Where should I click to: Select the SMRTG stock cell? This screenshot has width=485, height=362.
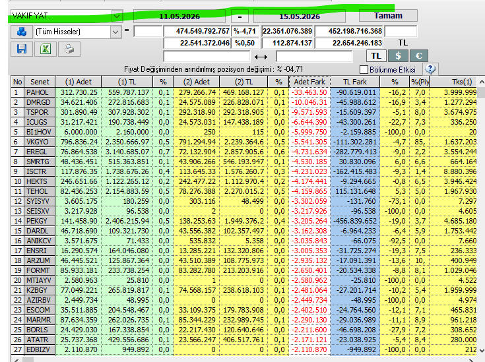pos(40,162)
